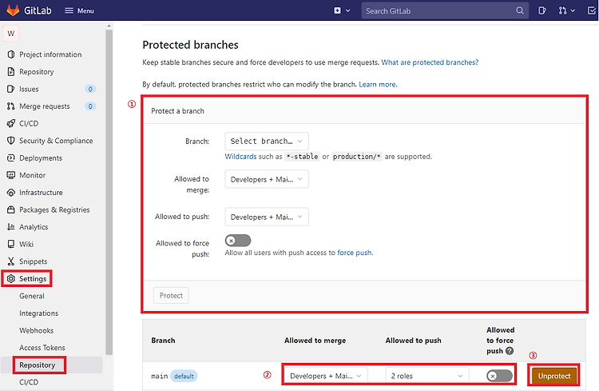Open Settings Access Tokens submenu
The height and width of the screenshot is (391, 599).
[42, 347]
